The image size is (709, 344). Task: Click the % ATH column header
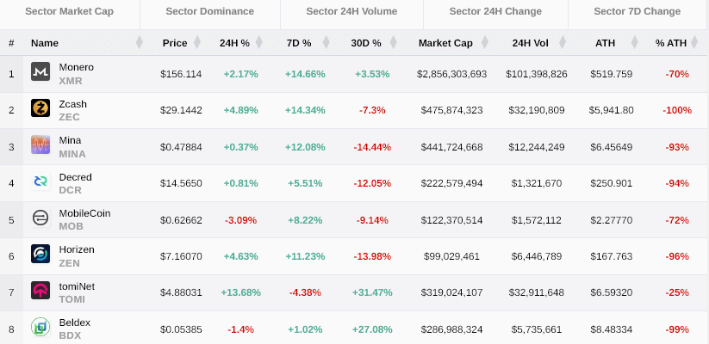click(671, 42)
